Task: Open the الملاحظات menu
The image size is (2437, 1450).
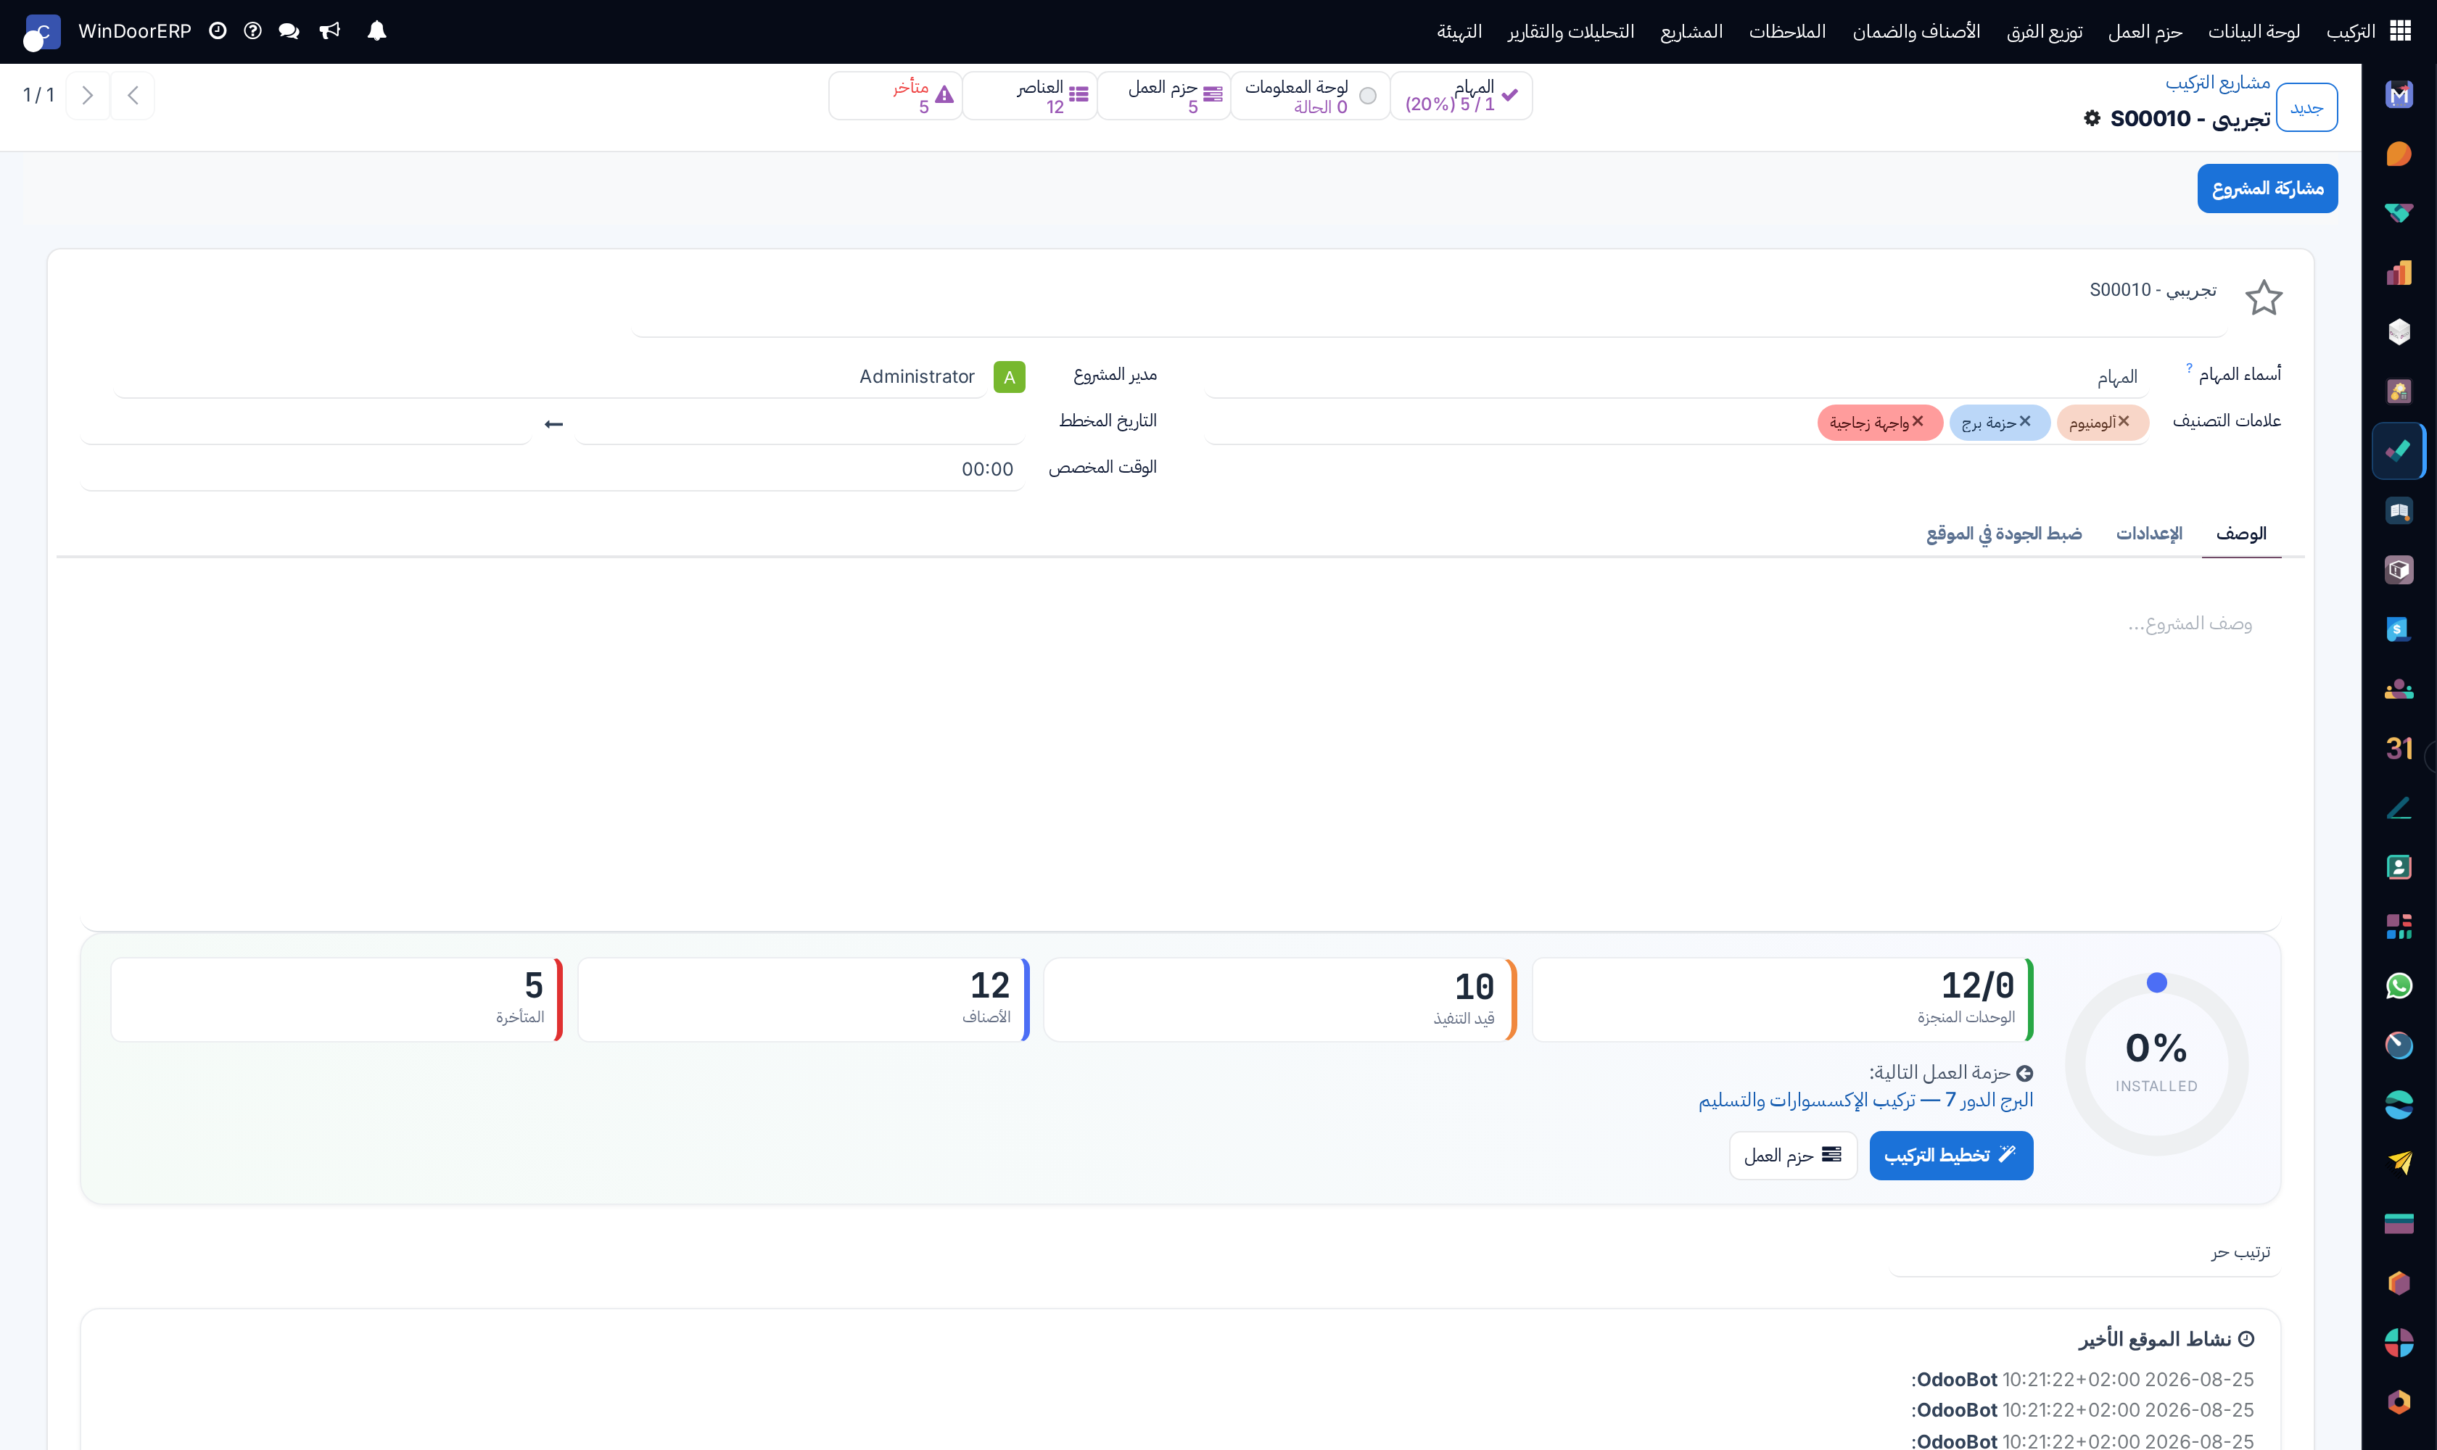Action: (x=1787, y=31)
